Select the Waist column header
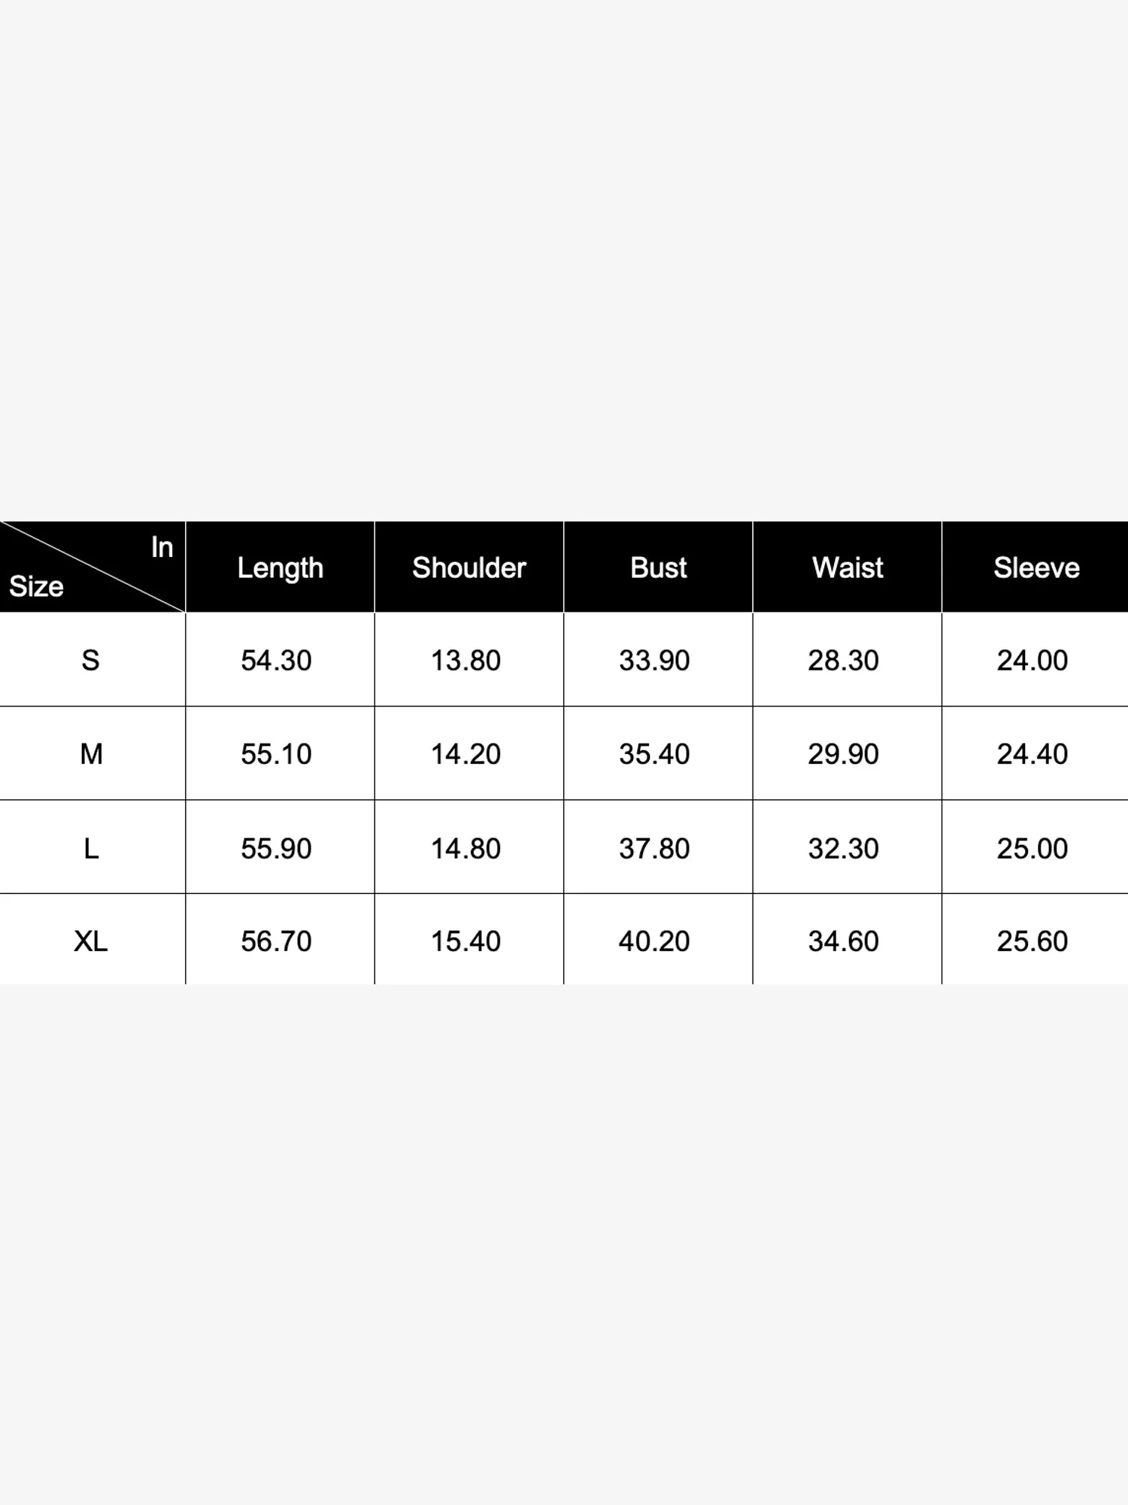 848,567
